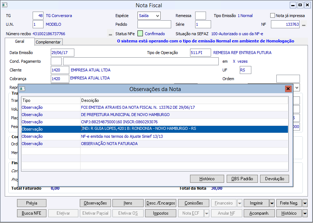Open the Número recibo ellipsis lookup
This screenshot has width=313, height=223.
tap(110, 34)
